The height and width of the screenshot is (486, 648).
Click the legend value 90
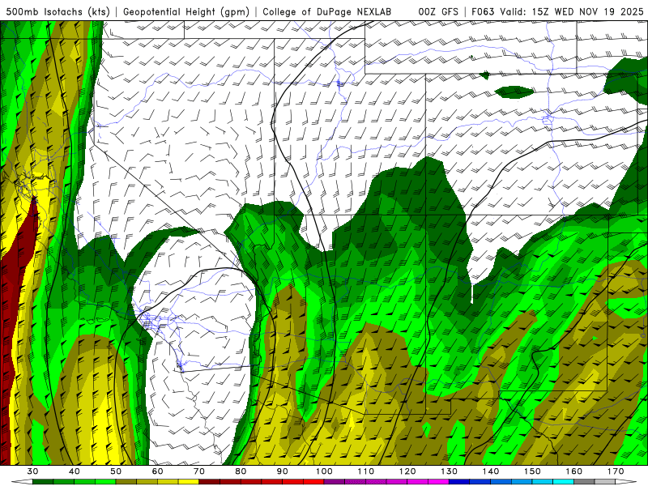coord(282,471)
